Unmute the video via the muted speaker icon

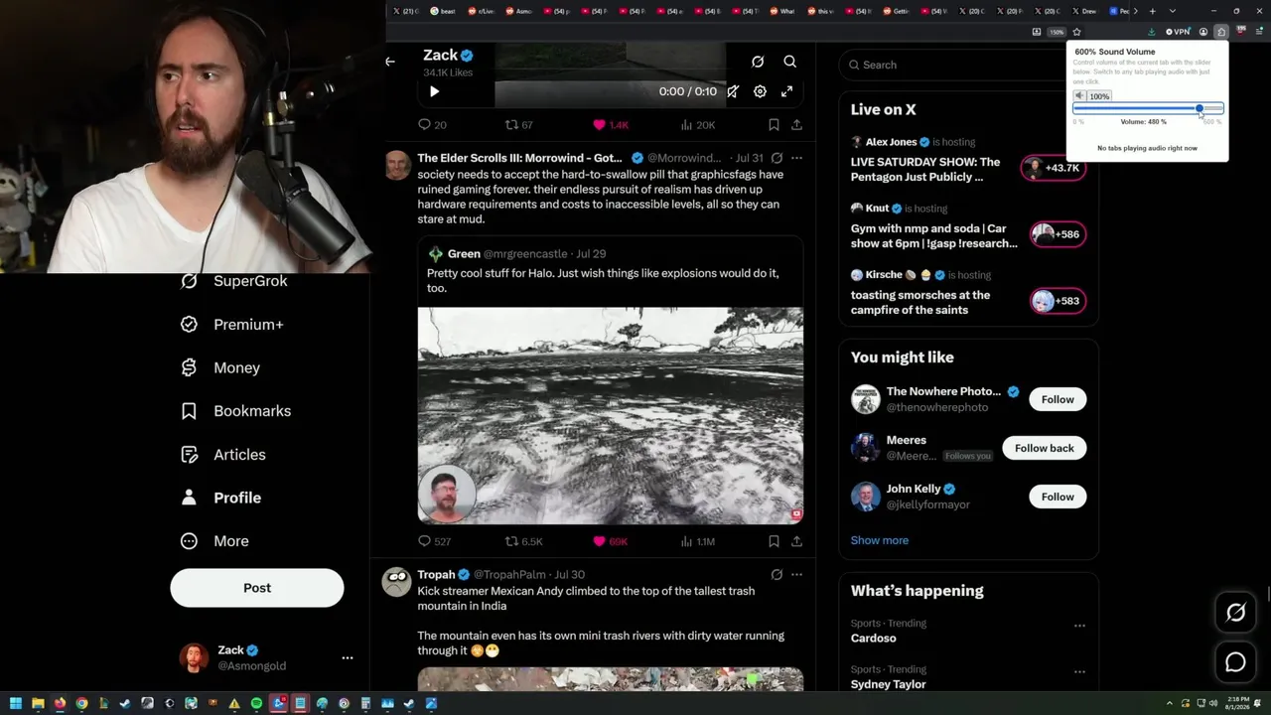(733, 91)
